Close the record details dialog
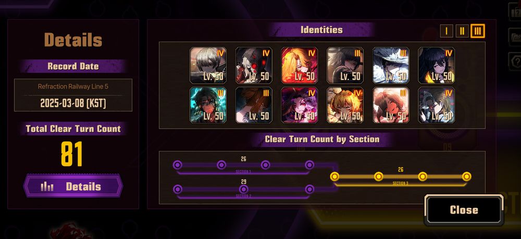The image size is (521, 239). pyautogui.click(x=464, y=210)
